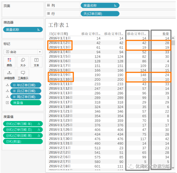Open the 大小 (Size) marks card
This screenshot has width=177, height=173.
click(x=23, y=62)
